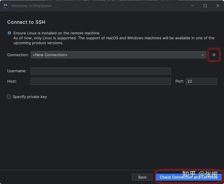Click the Connection: label
This screenshot has height=184, width=224.
18,55
